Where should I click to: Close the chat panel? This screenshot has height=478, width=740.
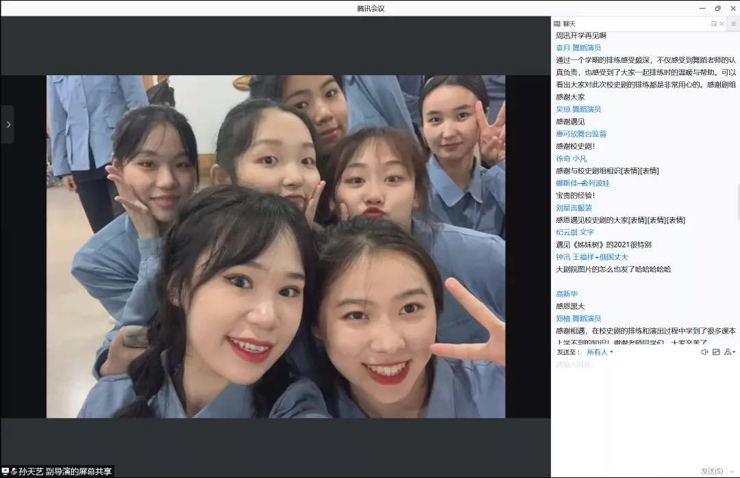pyautogui.click(x=721, y=24)
